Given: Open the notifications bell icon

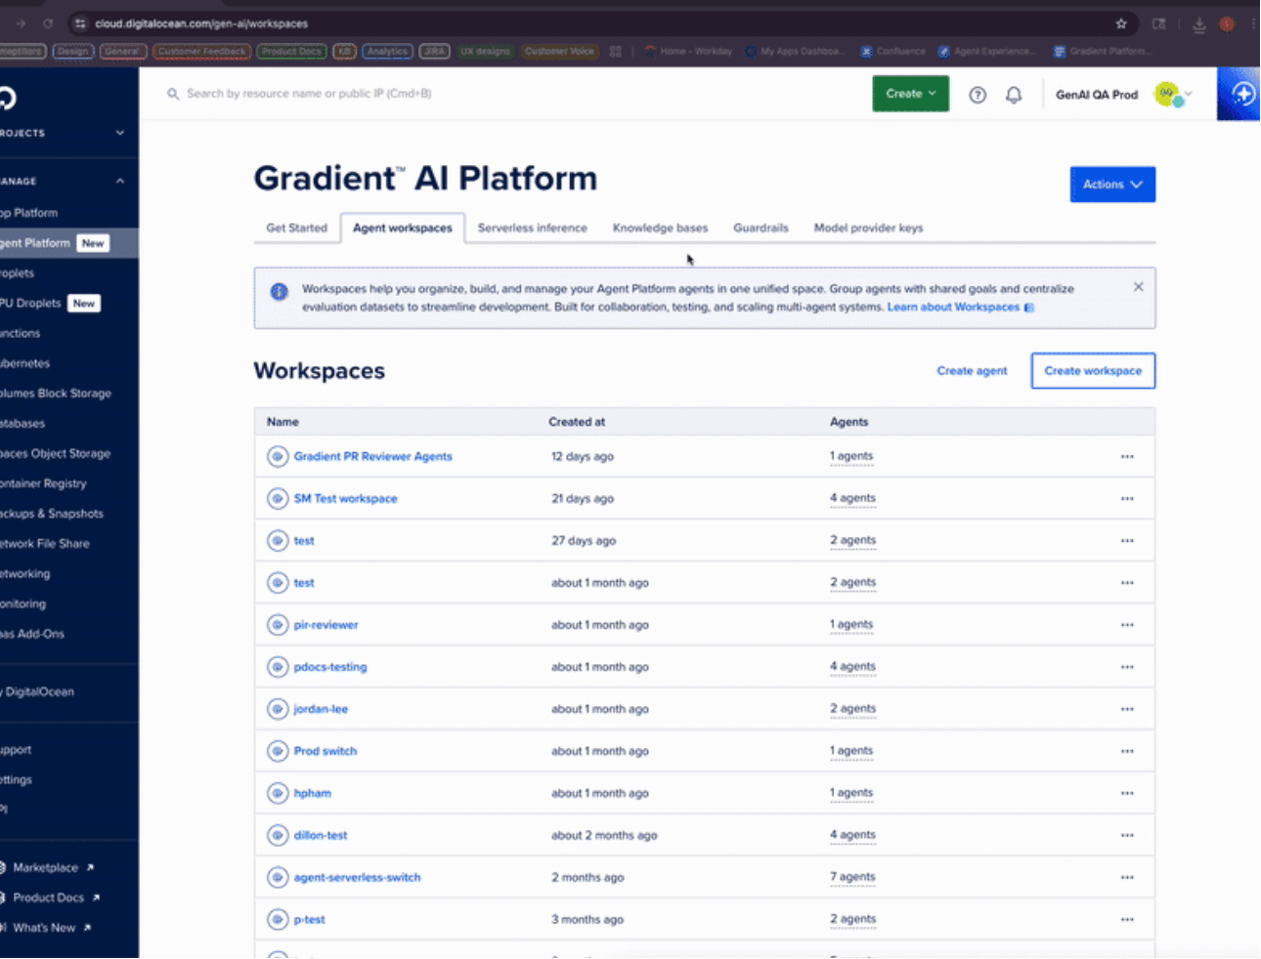Looking at the screenshot, I should tap(1014, 95).
